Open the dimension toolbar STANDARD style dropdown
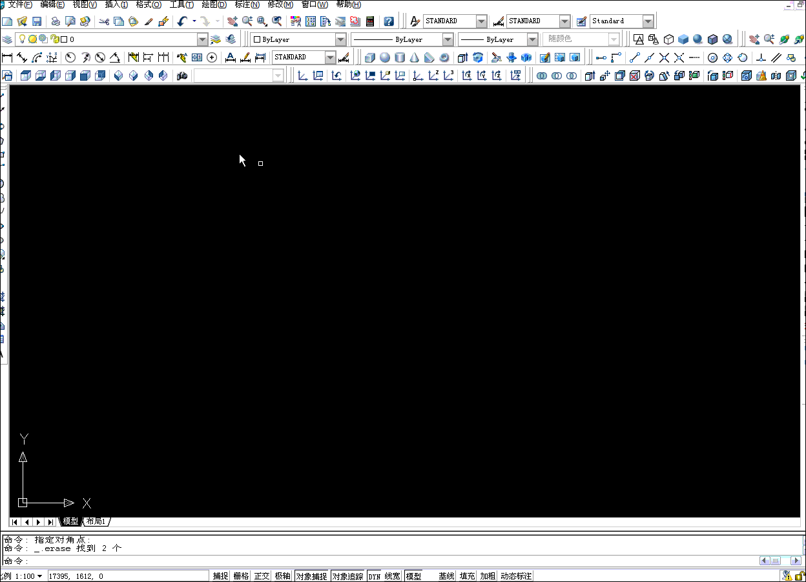 (x=331, y=57)
